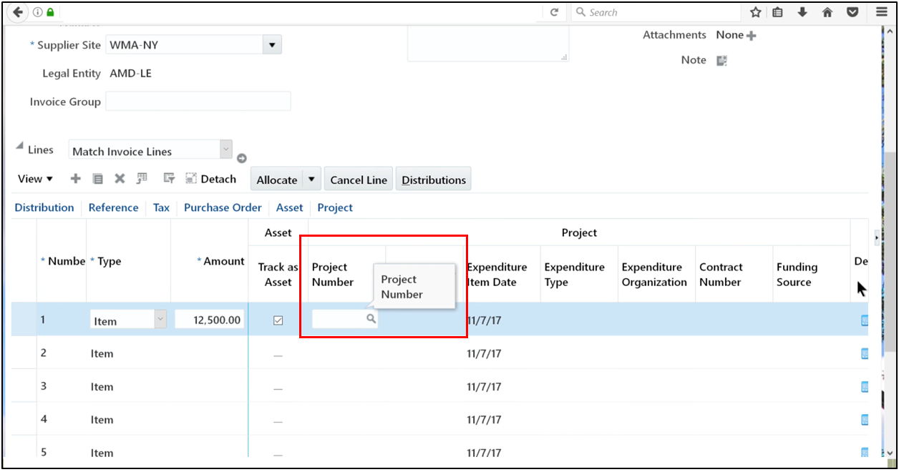
Task: Bookmark this page with the star icon
Action: (x=755, y=12)
